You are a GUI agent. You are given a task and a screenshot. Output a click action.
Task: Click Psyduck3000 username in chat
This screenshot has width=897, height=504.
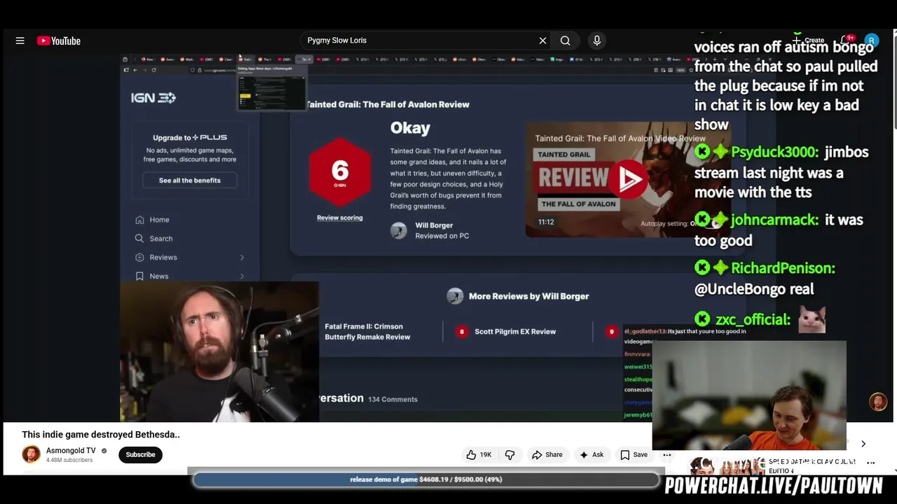pos(774,152)
